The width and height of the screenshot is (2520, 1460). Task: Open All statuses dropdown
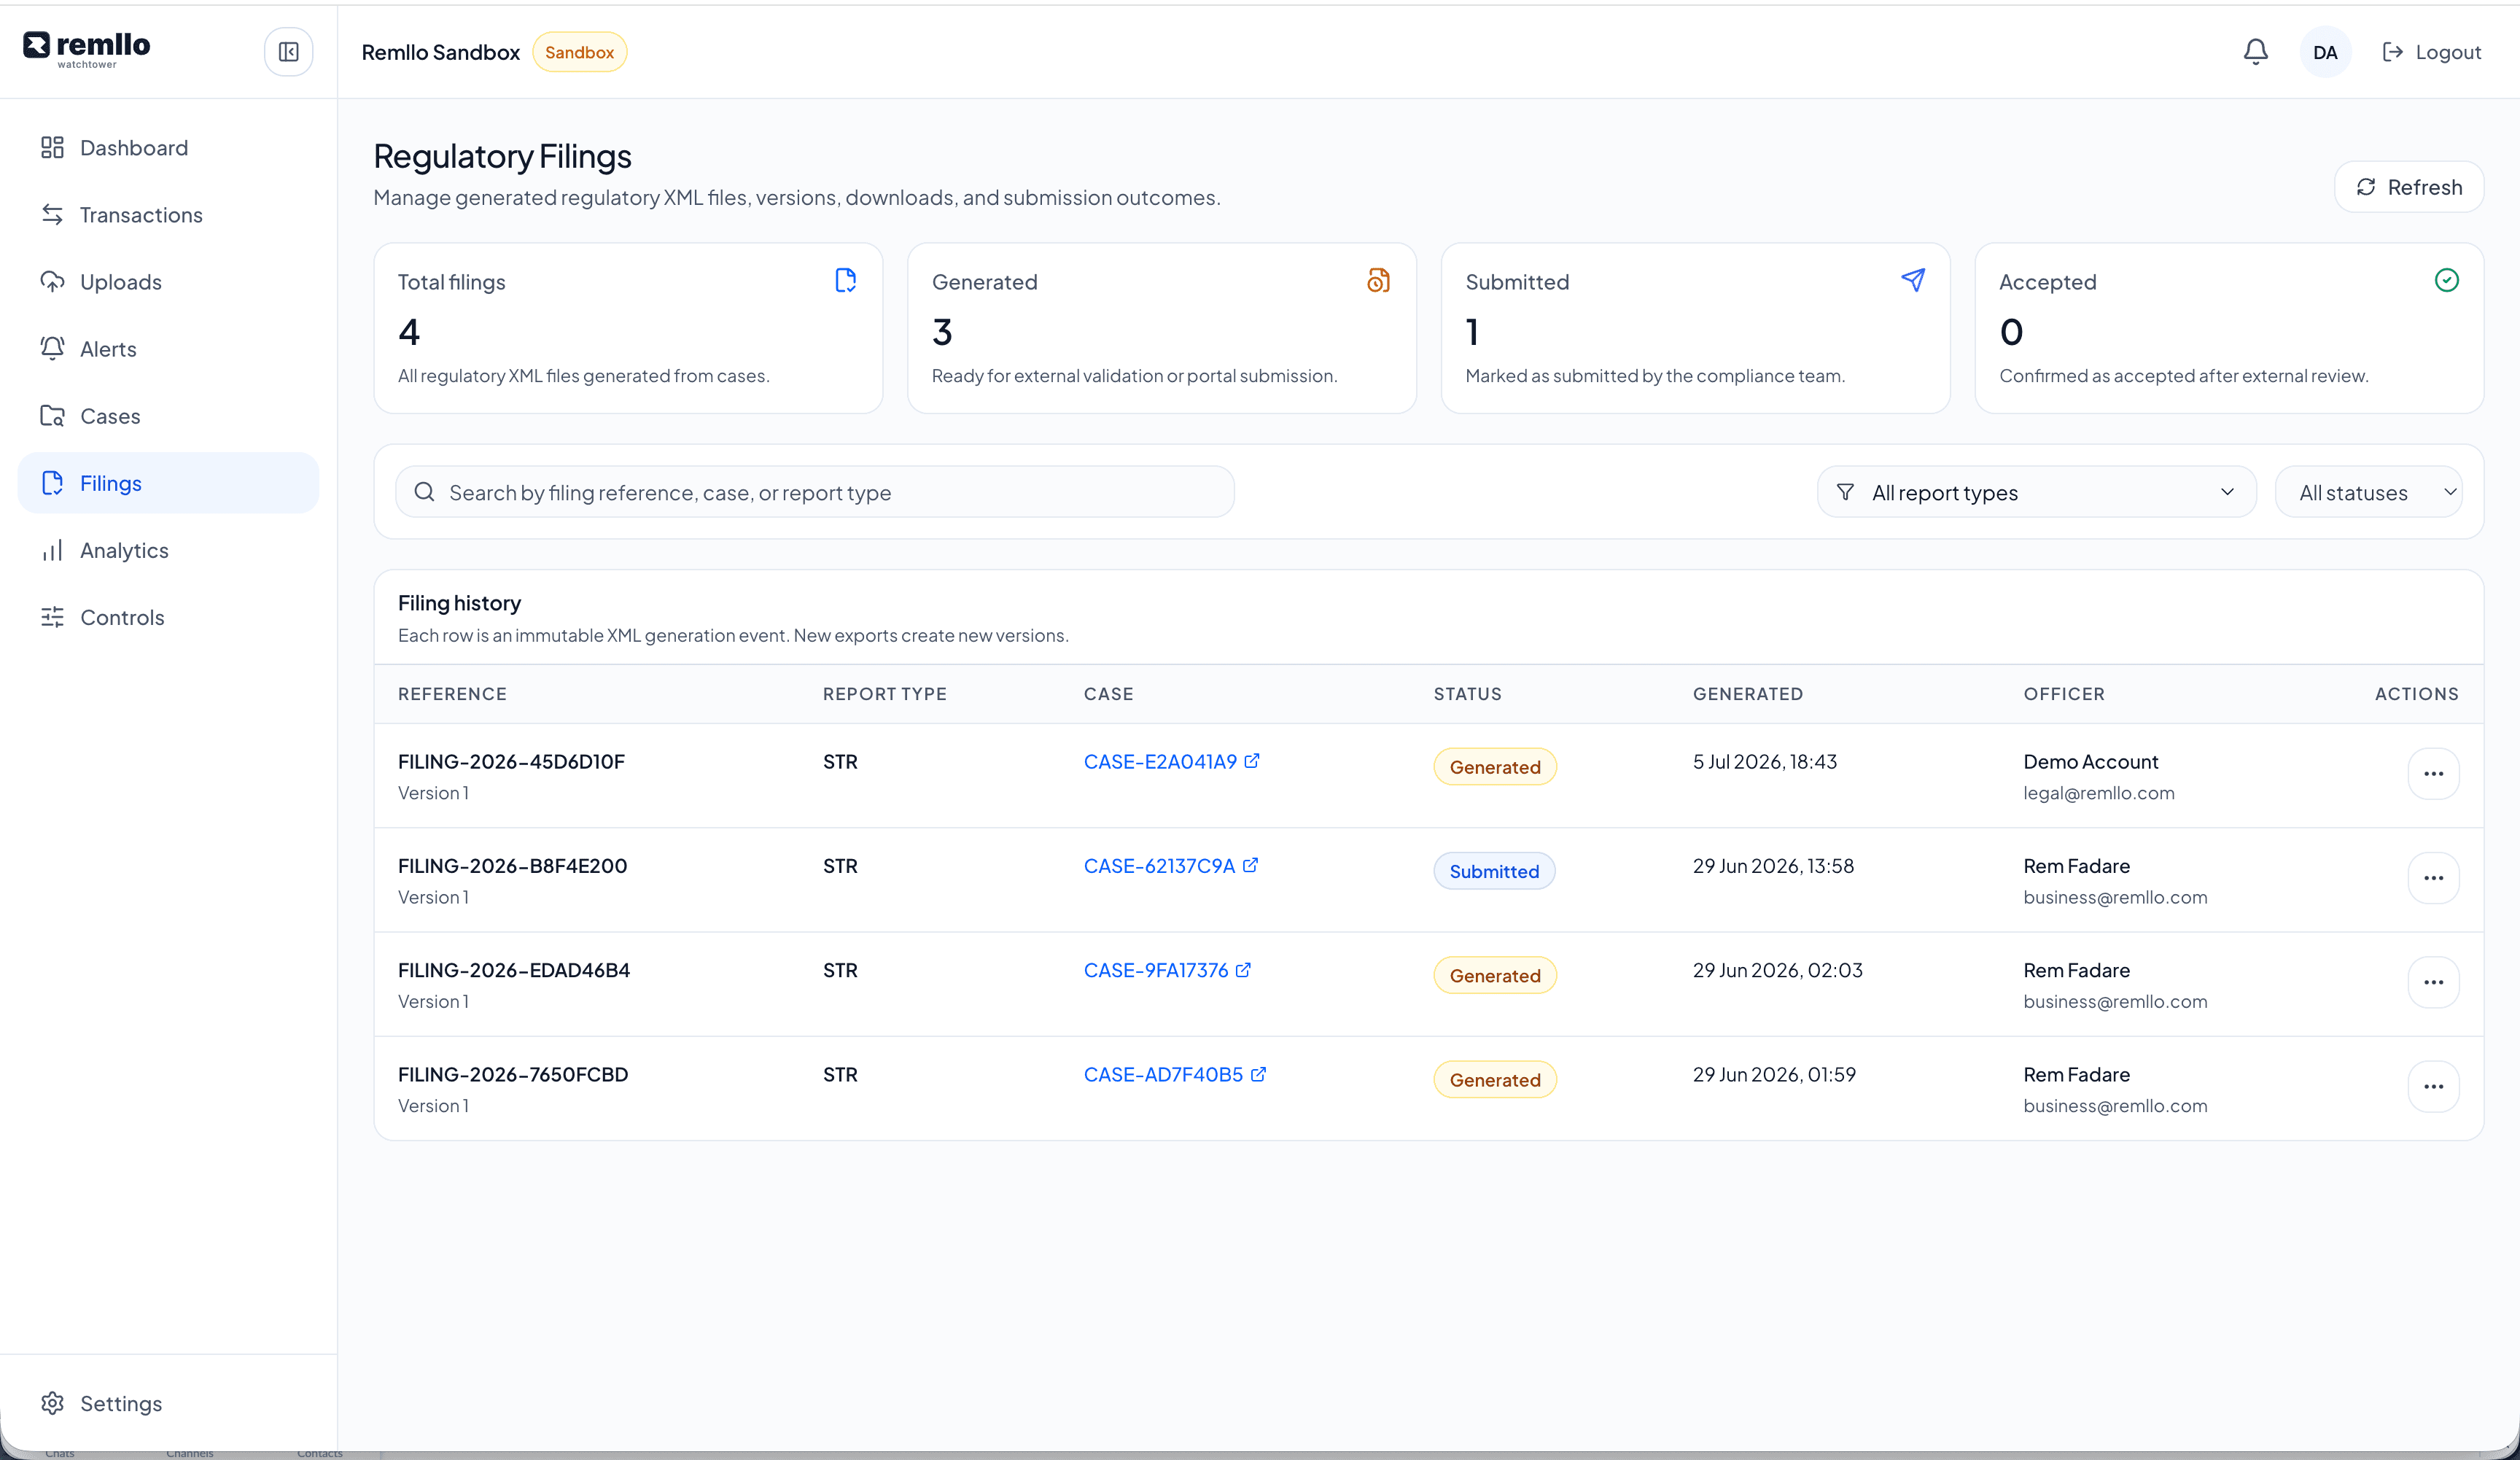(x=2368, y=492)
